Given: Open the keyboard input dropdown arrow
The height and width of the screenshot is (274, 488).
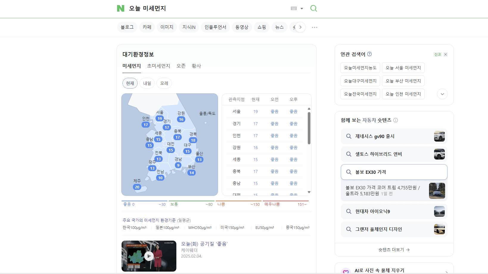Looking at the screenshot, I should tap(302, 8).
